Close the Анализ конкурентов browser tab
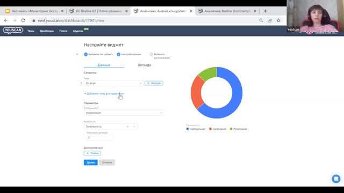This screenshot has height=193, width=344. pyautogui.click(x=191, y=11)
